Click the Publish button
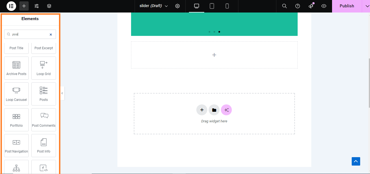 (x=347, y=6)
